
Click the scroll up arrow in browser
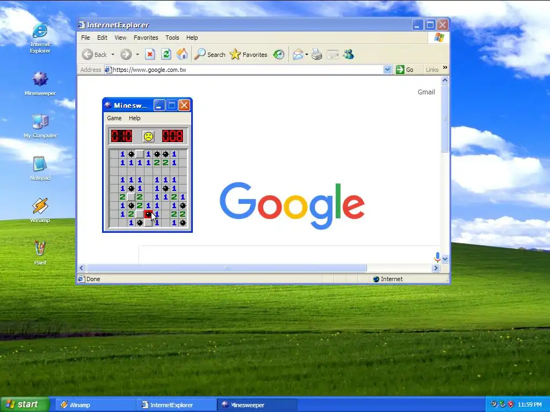(445, 80)
